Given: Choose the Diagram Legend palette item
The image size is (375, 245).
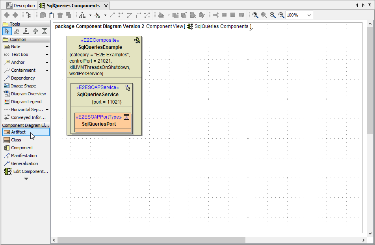Looking at the screenshot, I should [x=26, y=102].
